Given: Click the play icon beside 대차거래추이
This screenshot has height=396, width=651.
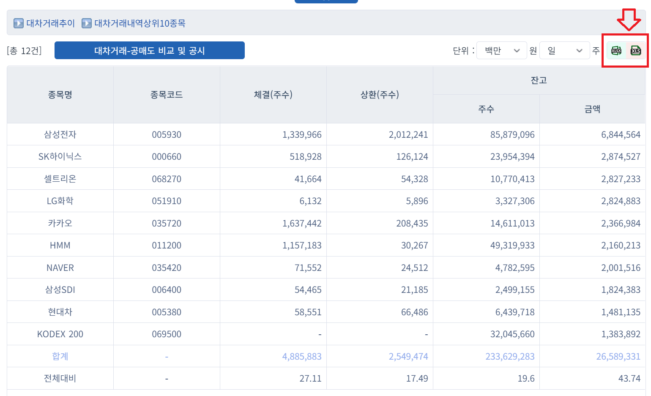Looking at the screenshot, I should point(18,23).
